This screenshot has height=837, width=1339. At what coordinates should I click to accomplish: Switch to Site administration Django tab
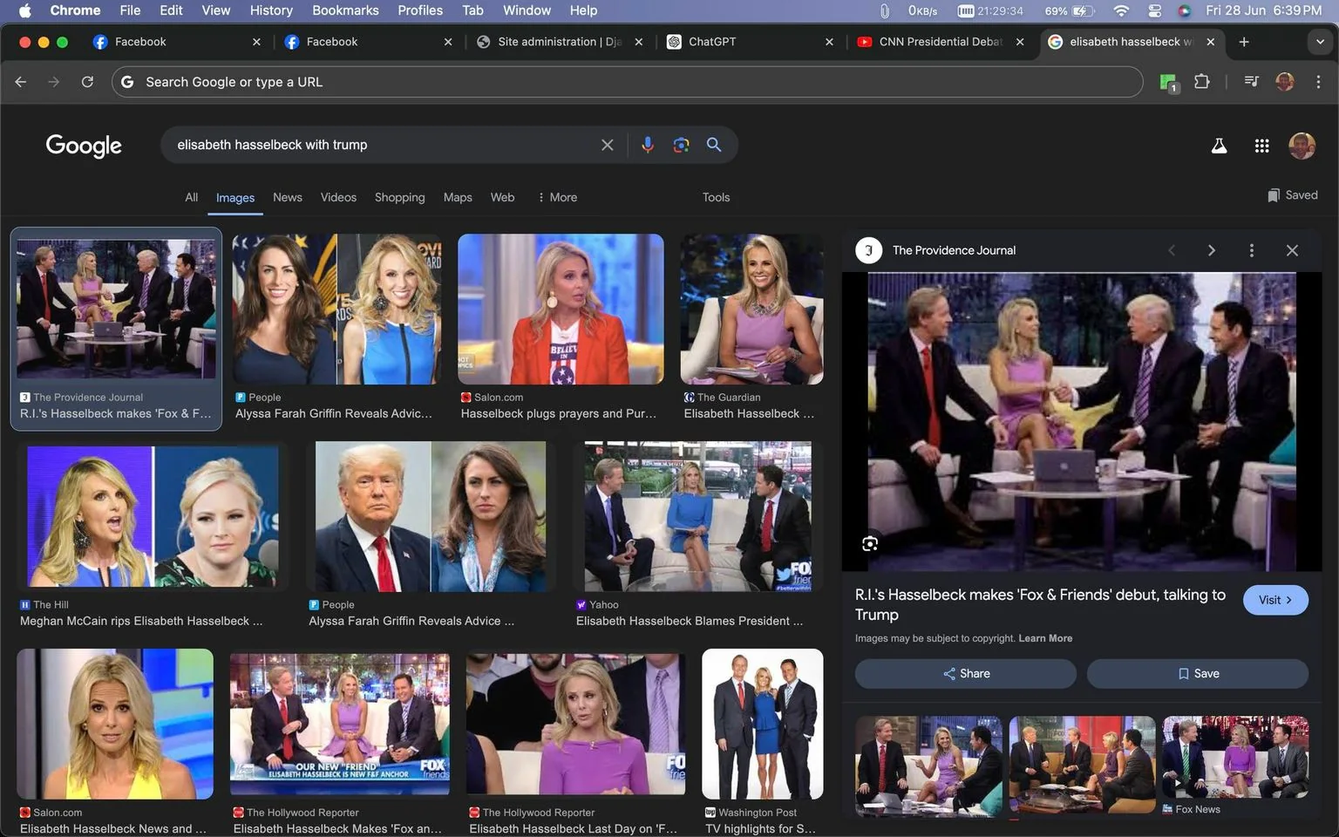pyautogui.click(x=560, y=42)
